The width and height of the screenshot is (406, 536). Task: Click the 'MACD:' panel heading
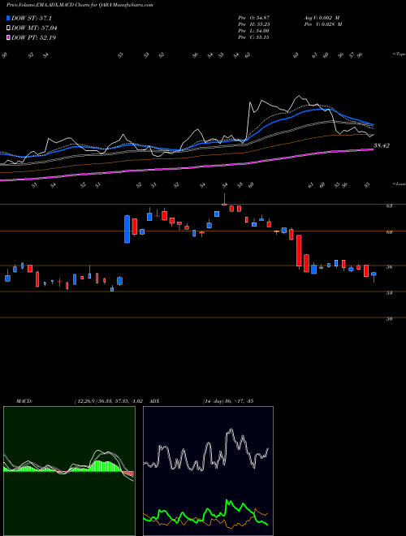(x=24, y=401)
